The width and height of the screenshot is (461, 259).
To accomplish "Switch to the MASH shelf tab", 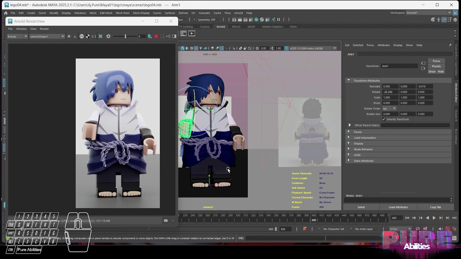I will [x=251, y=27].
